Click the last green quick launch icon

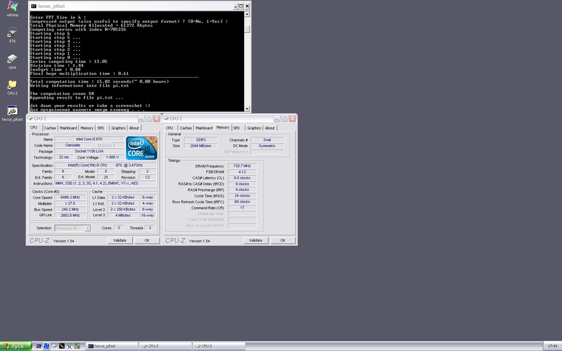(77, 346)
